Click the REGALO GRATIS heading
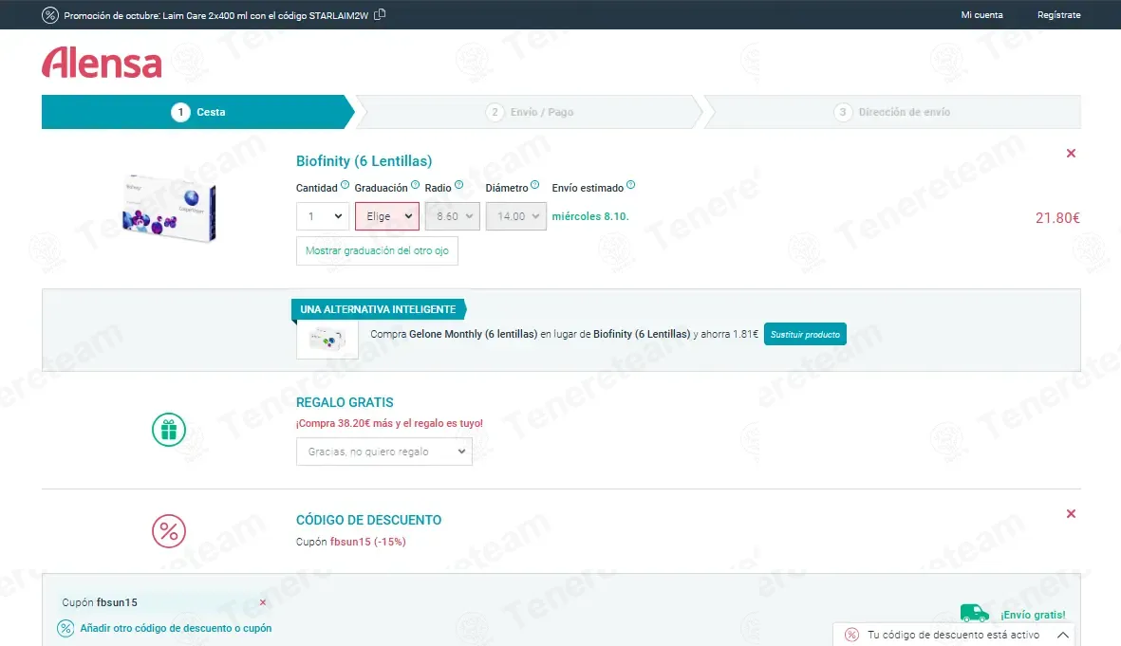The image size is (1121, 646). click(x=345, y=402)
